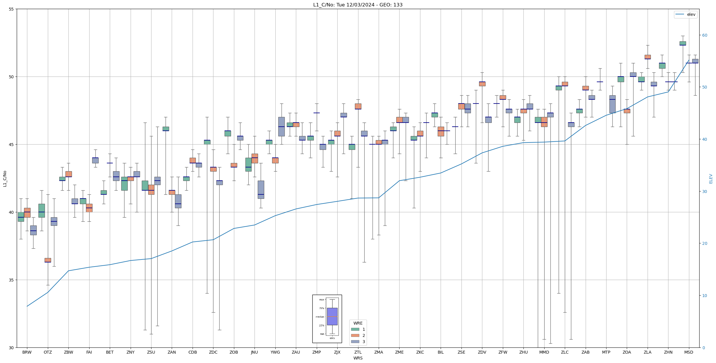Click the WRS x-axis label
Viewport: 716px width, 363px height.
[358, 358]
